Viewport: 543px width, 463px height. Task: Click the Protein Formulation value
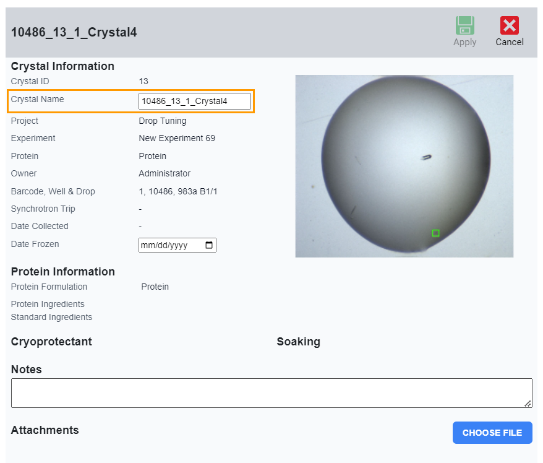coord(155,287)
